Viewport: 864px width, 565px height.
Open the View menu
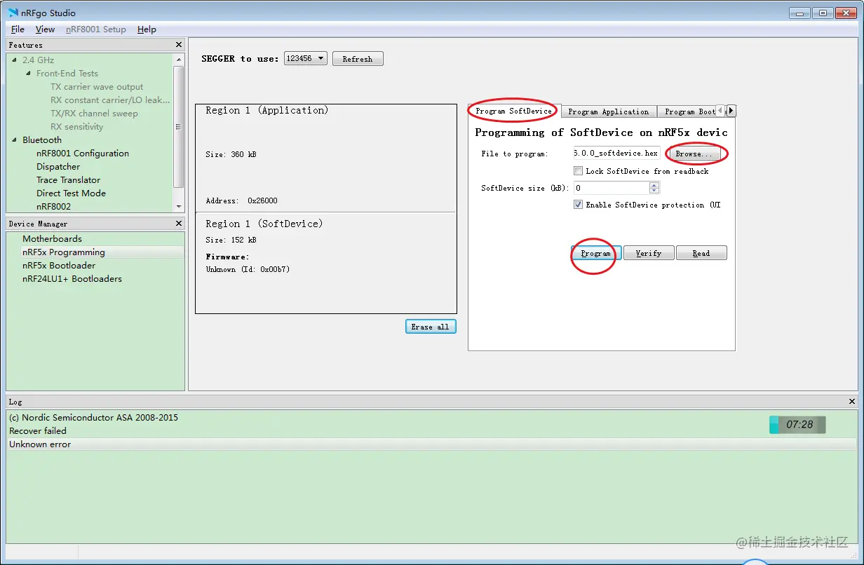coord(45,29)
